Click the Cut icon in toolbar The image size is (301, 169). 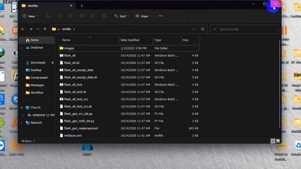pos(48,16)
